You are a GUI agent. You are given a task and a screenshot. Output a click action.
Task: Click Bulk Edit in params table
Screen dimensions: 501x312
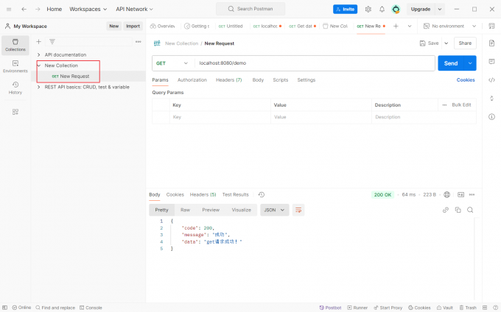coord(461,105)
